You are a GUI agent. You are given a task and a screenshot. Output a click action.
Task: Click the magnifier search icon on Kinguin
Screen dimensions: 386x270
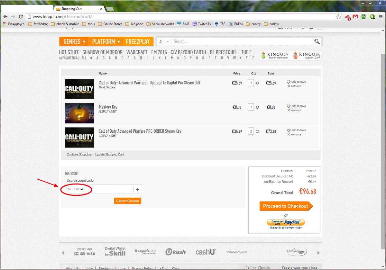317,41
